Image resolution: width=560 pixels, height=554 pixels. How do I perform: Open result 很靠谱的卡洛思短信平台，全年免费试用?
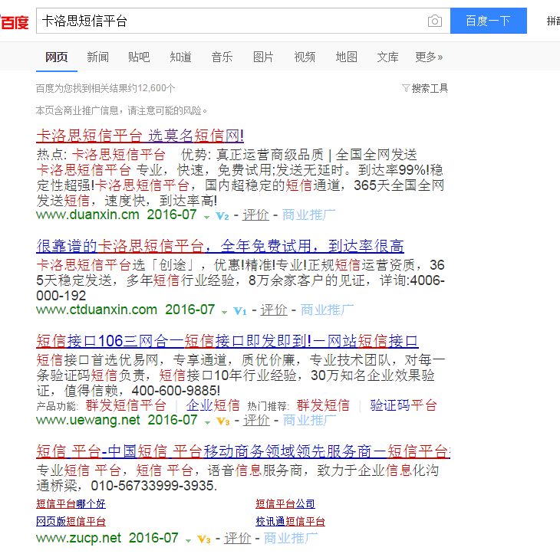click(220, 246)
